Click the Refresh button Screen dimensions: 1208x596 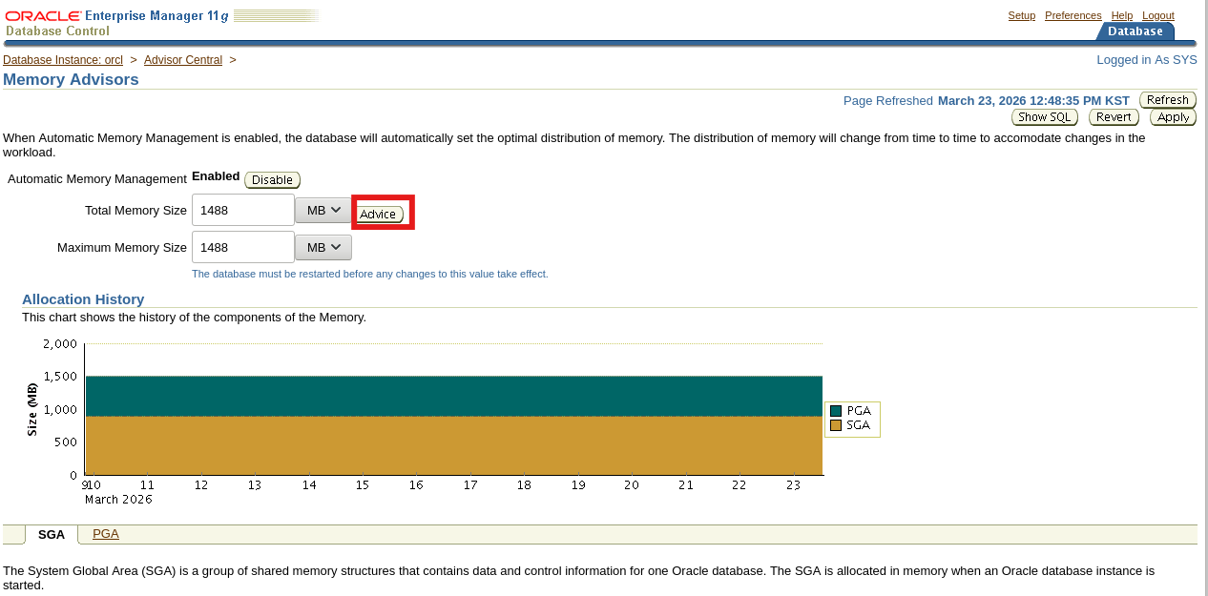point(1168,100)
